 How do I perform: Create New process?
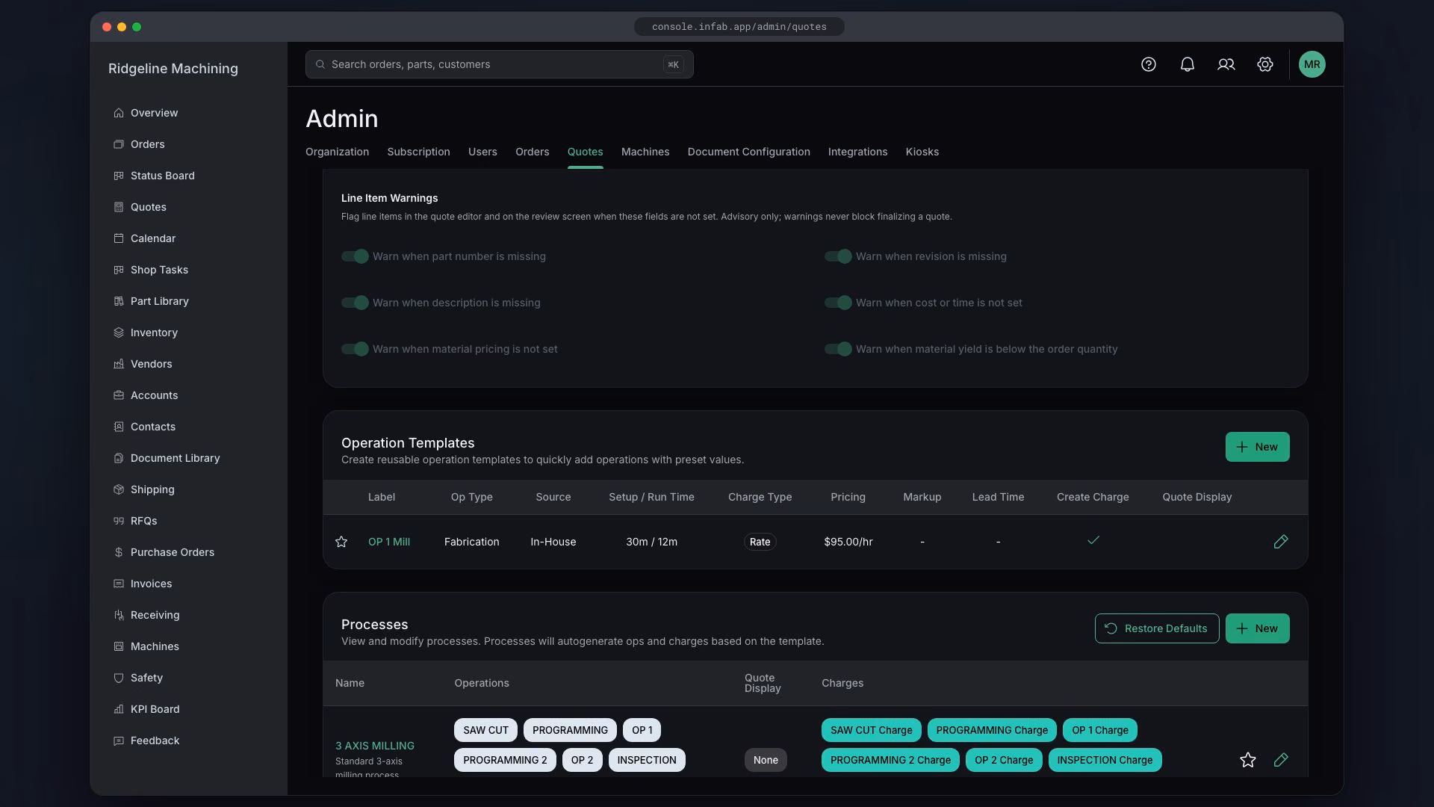point(1257,628)
